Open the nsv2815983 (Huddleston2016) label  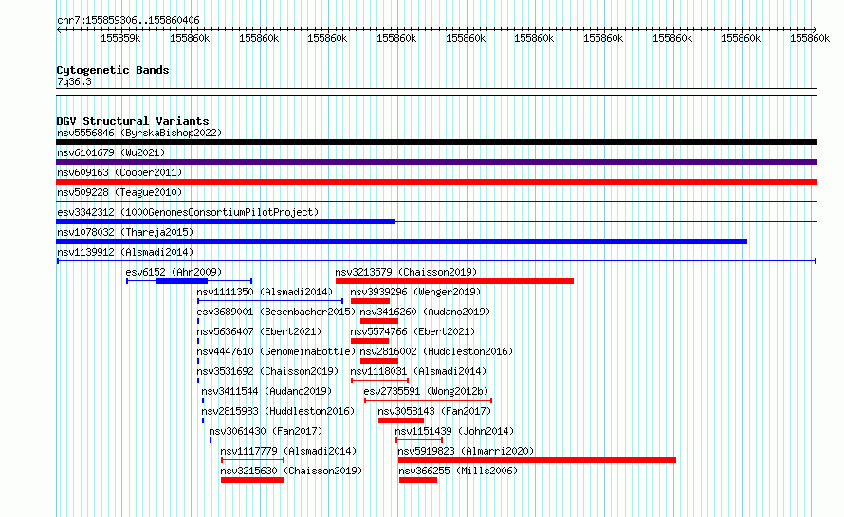[x=278, y=411]
